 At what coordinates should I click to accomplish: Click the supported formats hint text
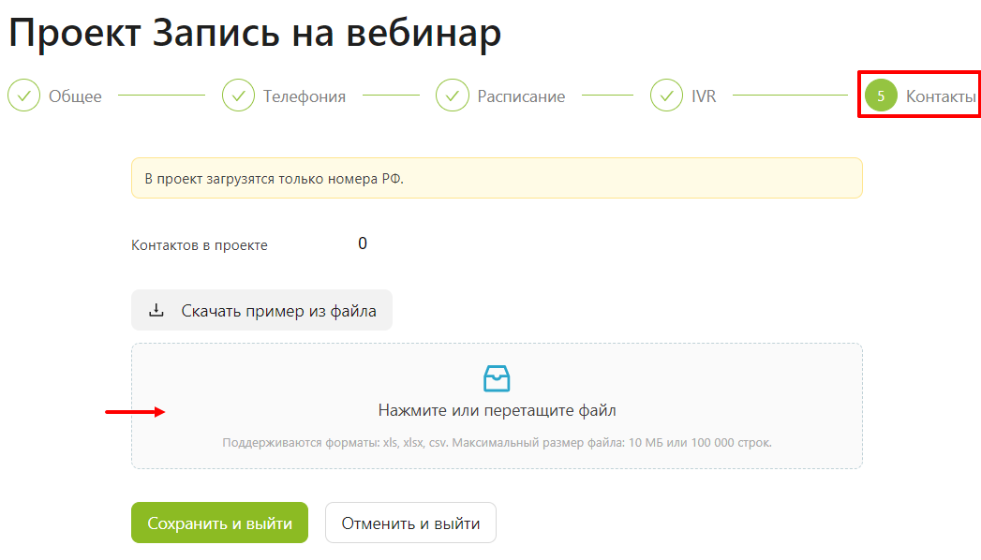pos(497,443)
